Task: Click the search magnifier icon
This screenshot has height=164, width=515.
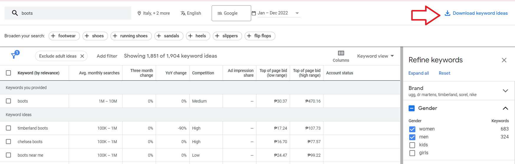Action: (15, 13)
